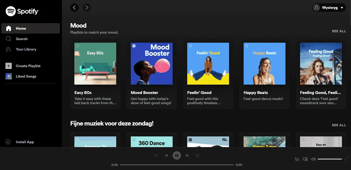Click the user avatar icon
The height and width of the screenshot is (170, 351).
click(x=316, y=8)
